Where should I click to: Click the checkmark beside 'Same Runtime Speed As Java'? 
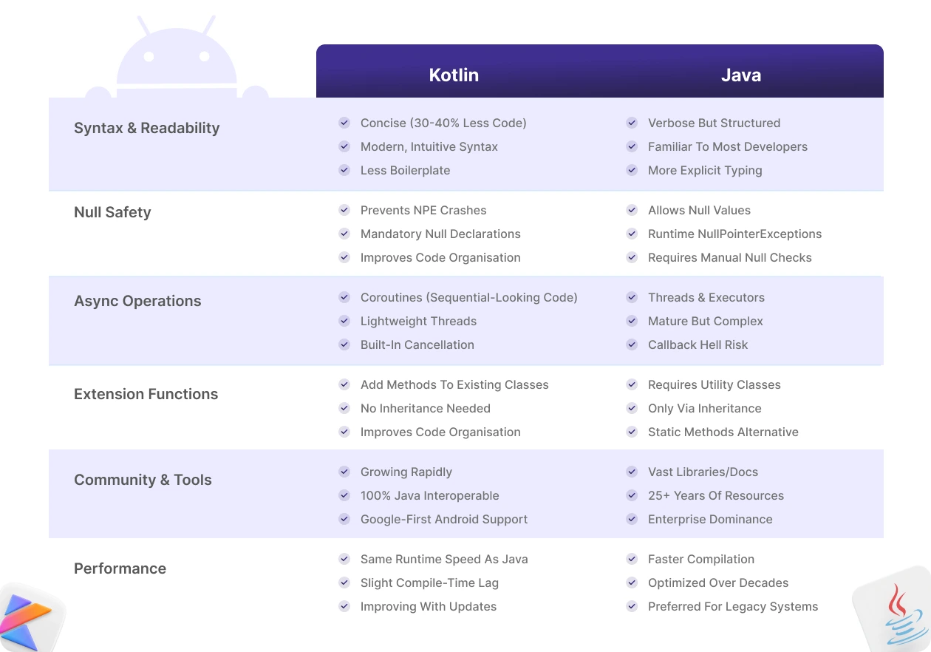[x=344, y=559]
